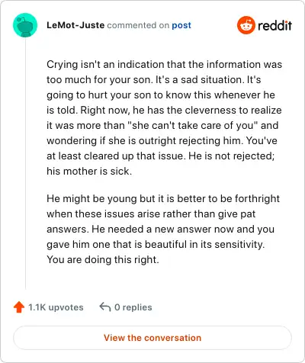Click the vertical comment thread line
This screenshot has width=305, height=363.
coord(25,163)
